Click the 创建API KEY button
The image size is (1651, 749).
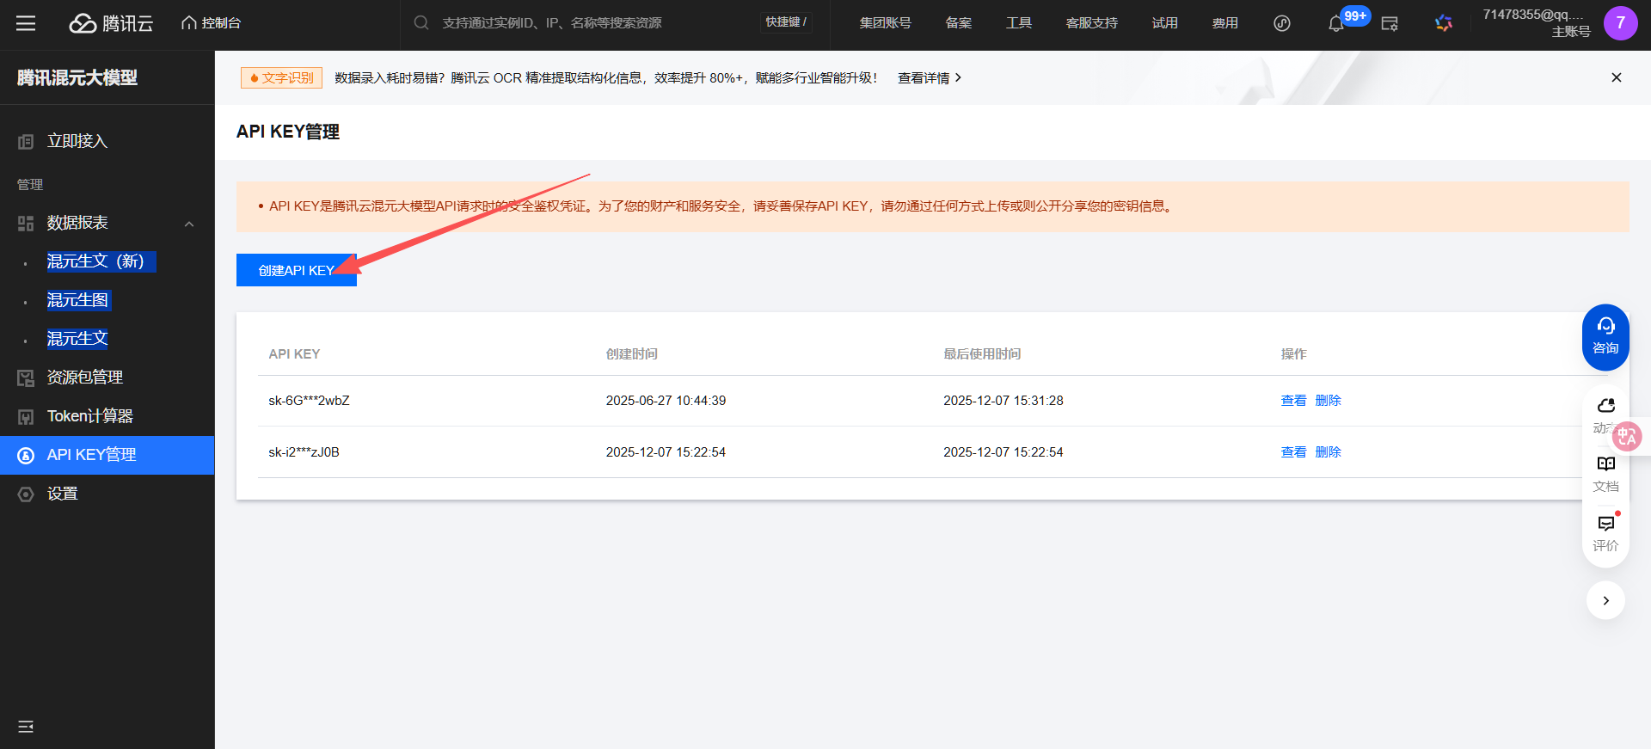[296, 270]
